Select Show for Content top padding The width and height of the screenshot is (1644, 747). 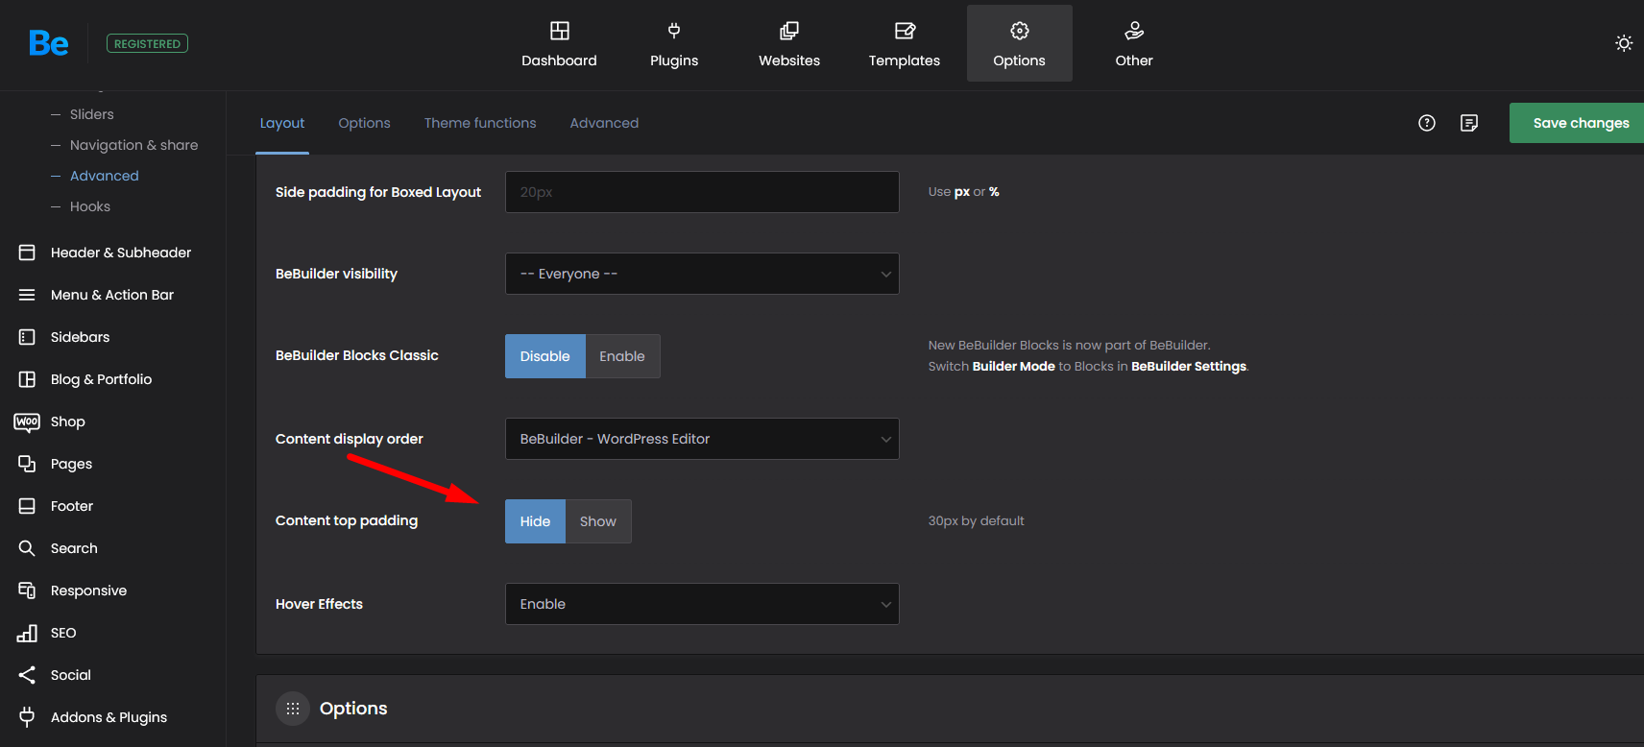(598, 521)
